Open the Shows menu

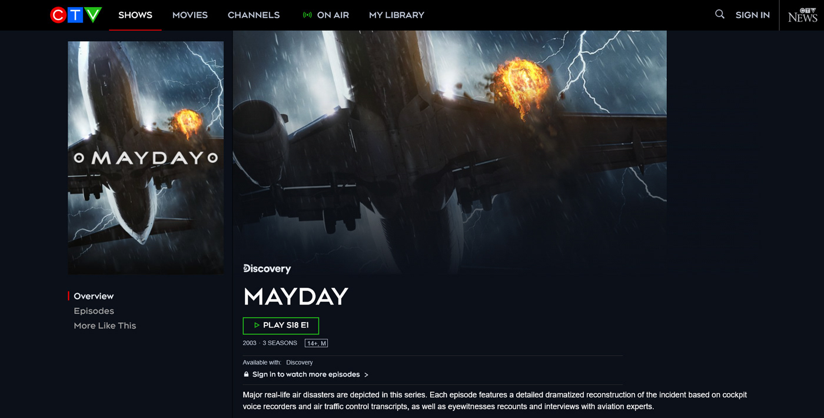[135, 15]
